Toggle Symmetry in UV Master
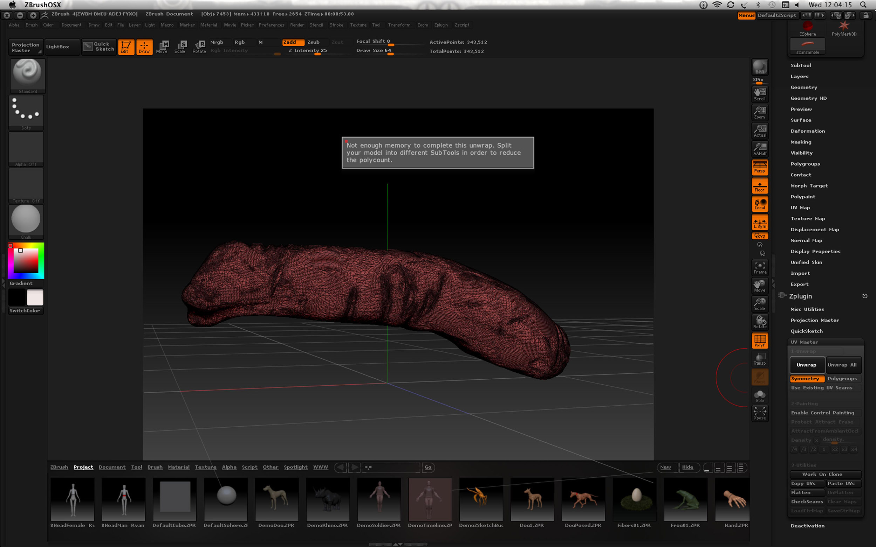 807,378
